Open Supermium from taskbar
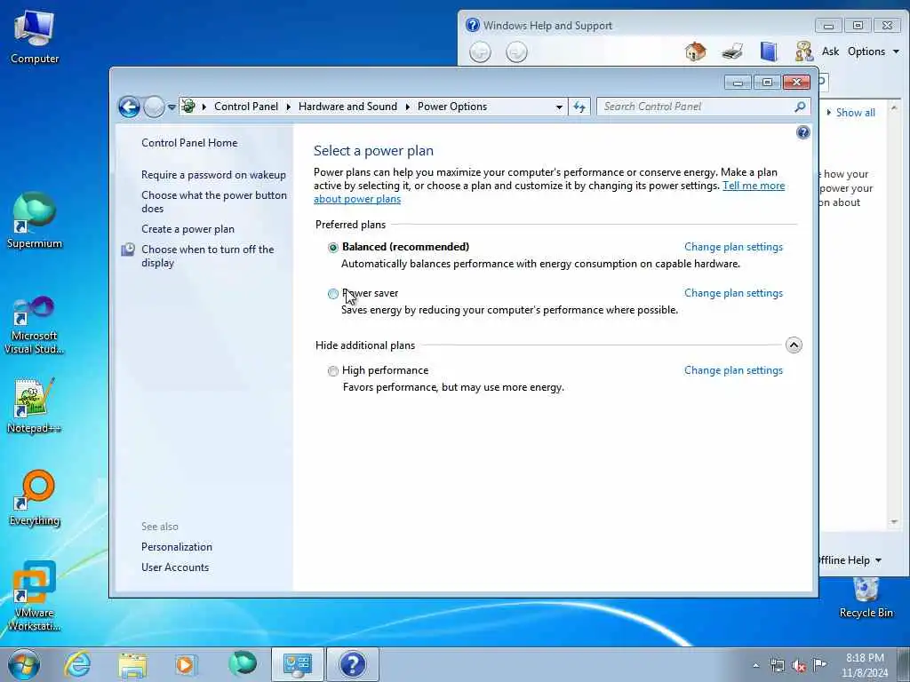Viewport: 910px width, 682px height. 242,663
